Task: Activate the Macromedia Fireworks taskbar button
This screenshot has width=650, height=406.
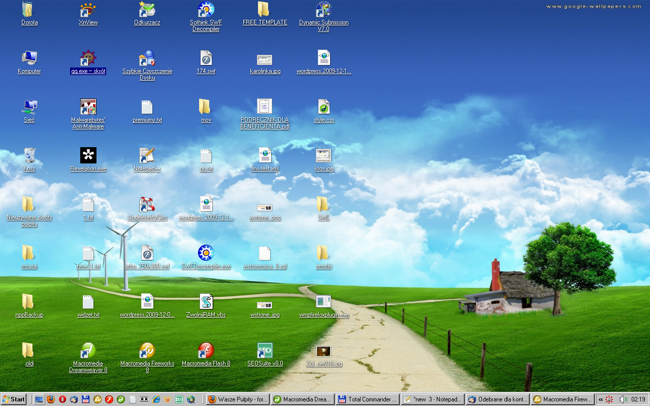Action: [562, 399]
